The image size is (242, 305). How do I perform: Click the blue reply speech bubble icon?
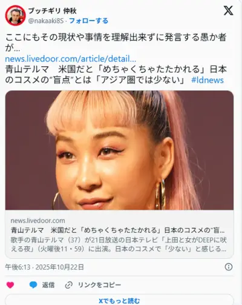[33, 285]
